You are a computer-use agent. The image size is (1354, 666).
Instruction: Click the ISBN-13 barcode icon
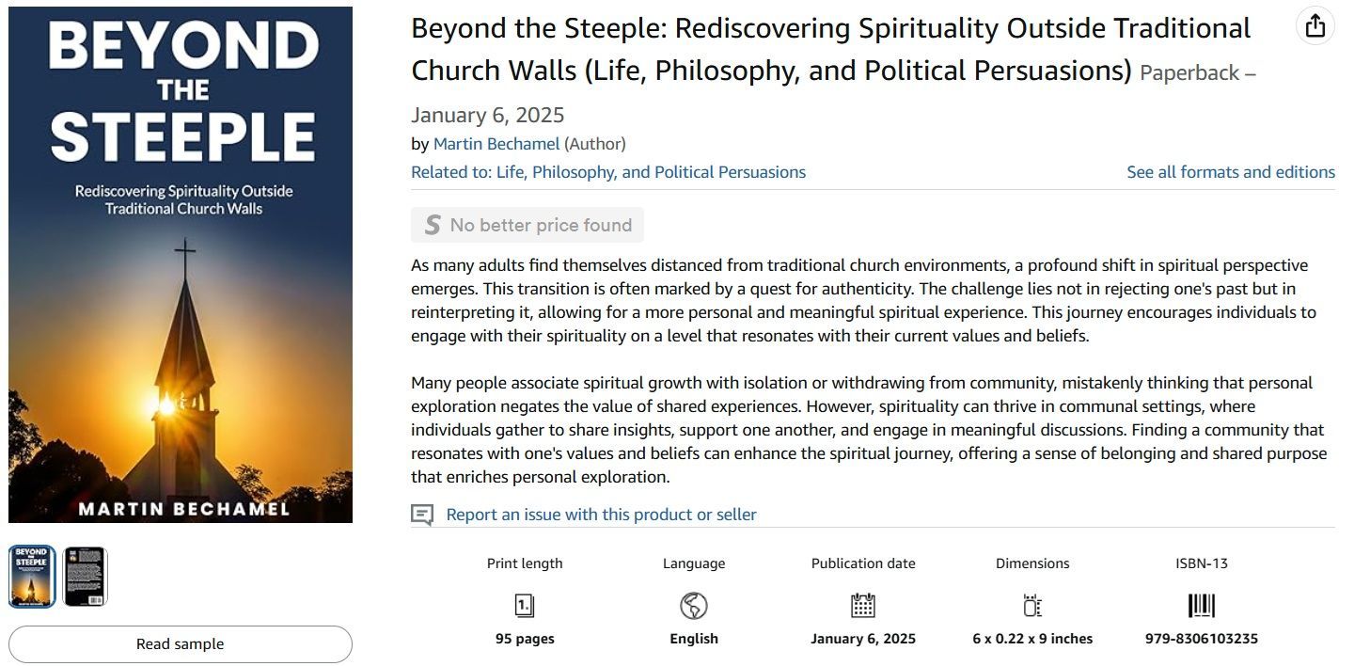(x=1202, y=606)
